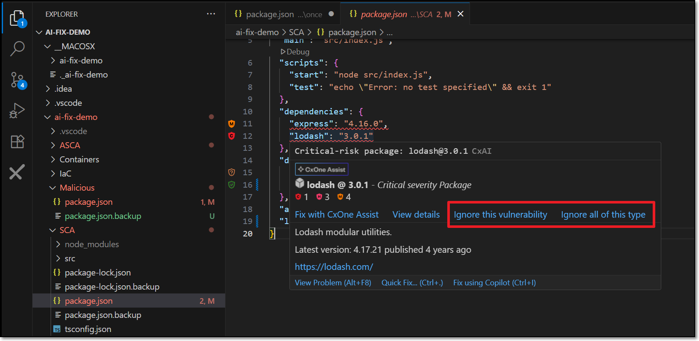Click ai-fix-demo in breadcrumb
This screenshot has width=699, height=341.
[x=257, y=32]
